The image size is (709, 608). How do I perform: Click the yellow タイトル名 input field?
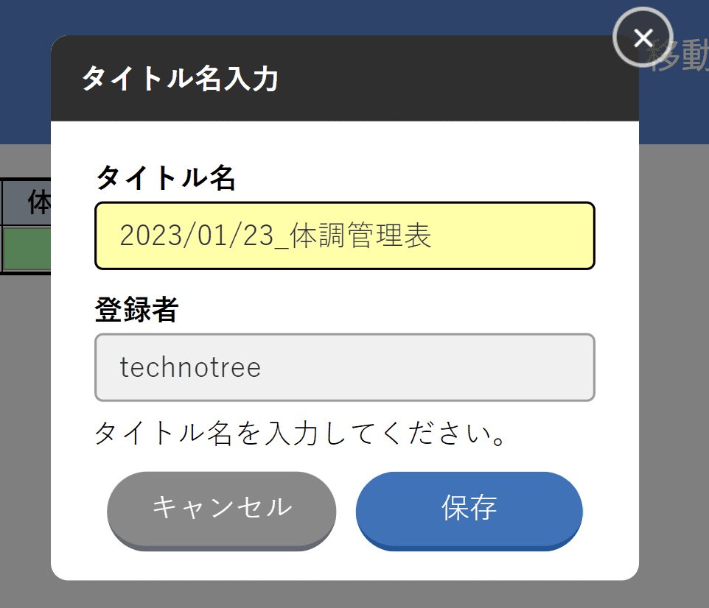click(x=344, y=236)
